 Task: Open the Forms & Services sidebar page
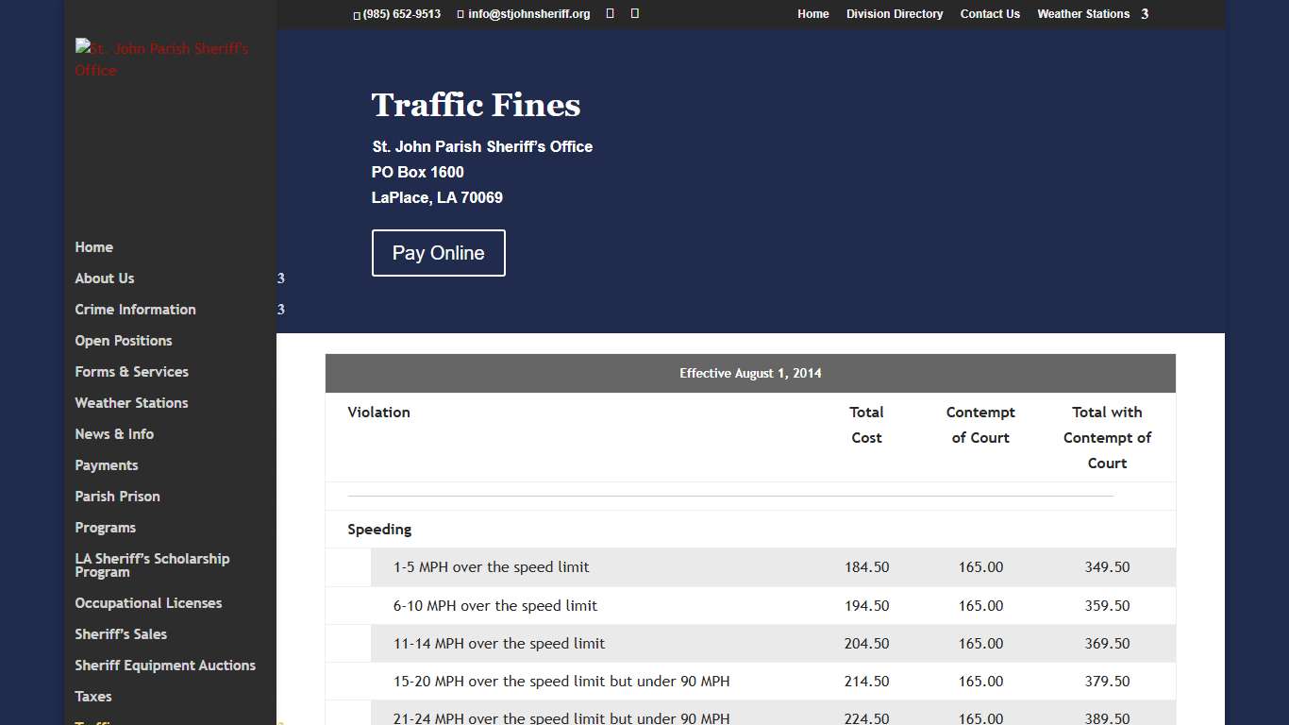(x=131, y=372)
